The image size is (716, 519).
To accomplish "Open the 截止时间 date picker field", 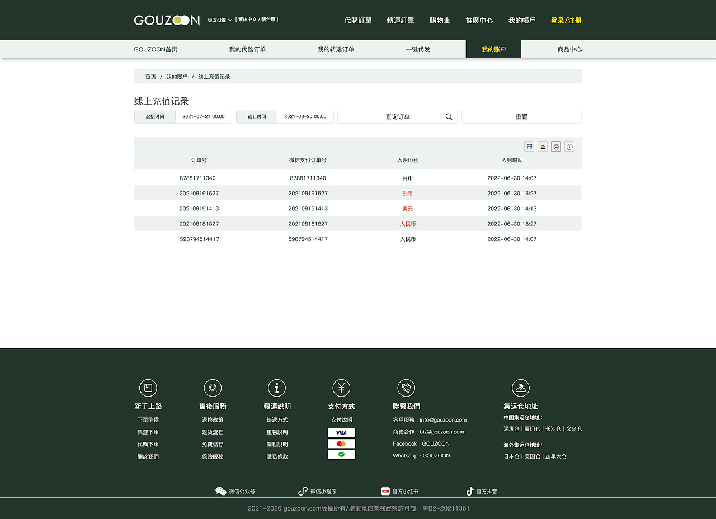I will point(285,116).
